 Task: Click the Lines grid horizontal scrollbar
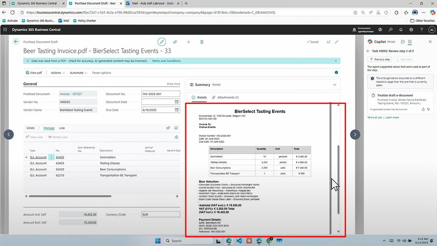tap(69, 196)
